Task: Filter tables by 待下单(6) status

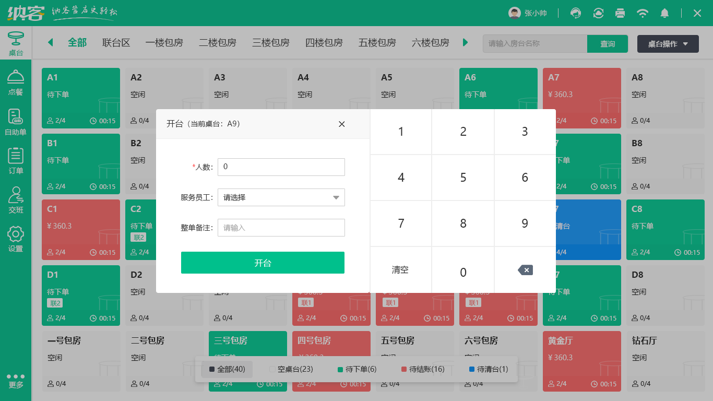Action: (357, 369)
